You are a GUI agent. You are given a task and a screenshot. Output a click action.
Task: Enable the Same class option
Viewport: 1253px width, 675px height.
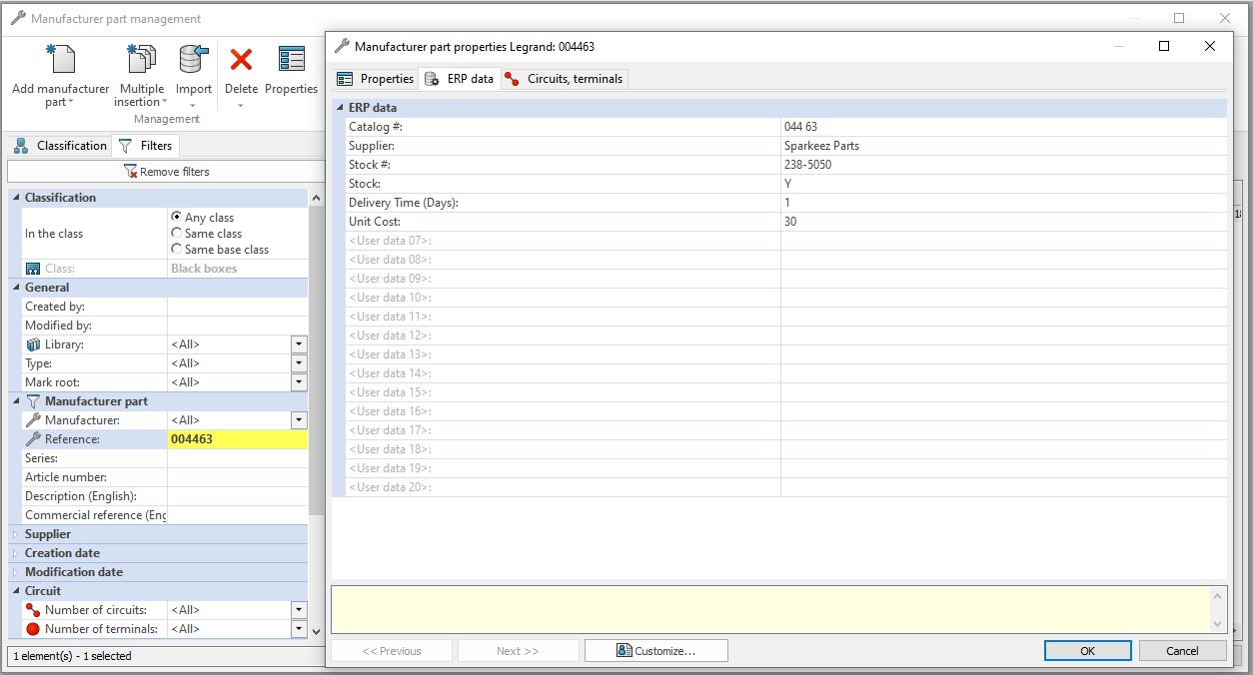[177, 233]
